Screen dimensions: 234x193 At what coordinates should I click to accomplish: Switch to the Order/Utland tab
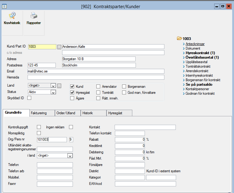pos(67,113)
